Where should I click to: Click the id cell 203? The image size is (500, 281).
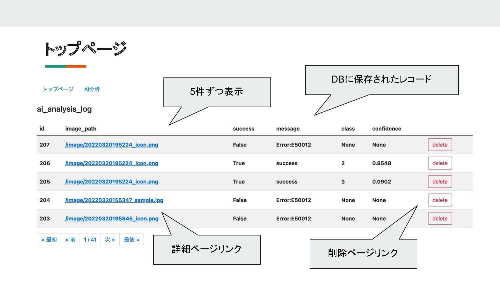coord(45,219)
